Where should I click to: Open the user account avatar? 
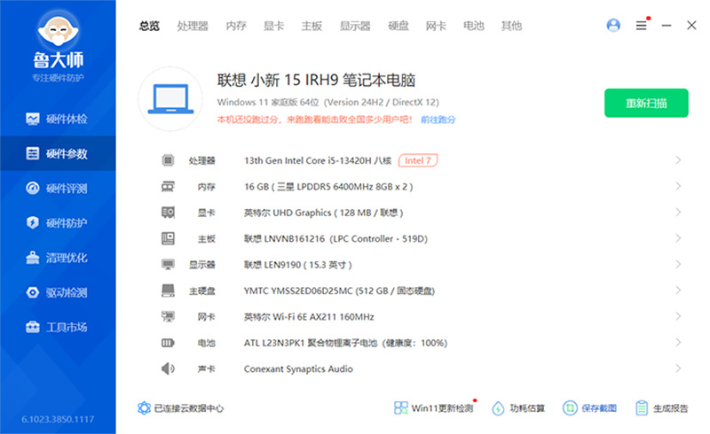coord(613,26)
